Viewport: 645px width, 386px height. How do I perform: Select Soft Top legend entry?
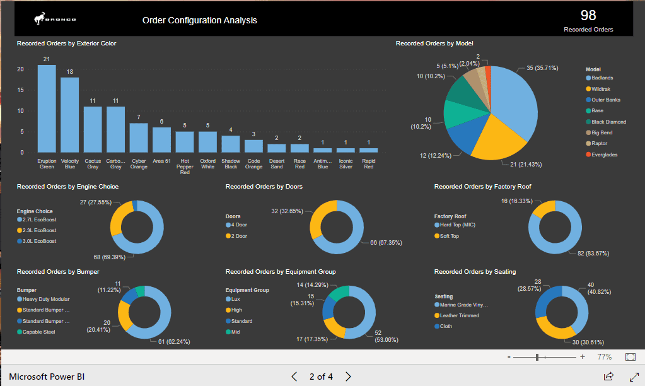447,236
